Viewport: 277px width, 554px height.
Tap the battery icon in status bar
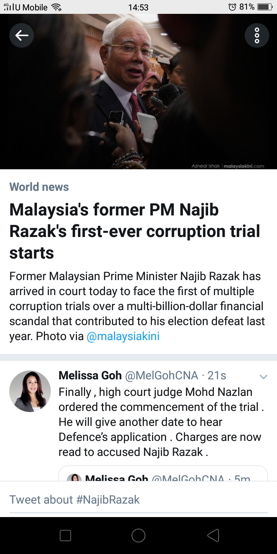[x=264, y=7]
